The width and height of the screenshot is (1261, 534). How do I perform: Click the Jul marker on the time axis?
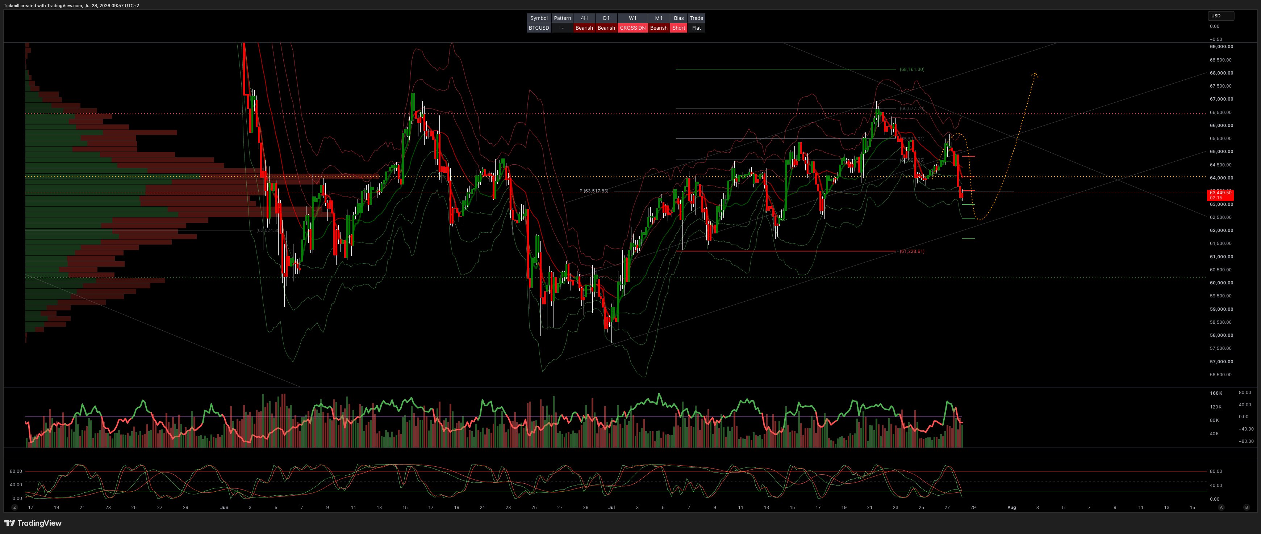(x=611, y=508)
